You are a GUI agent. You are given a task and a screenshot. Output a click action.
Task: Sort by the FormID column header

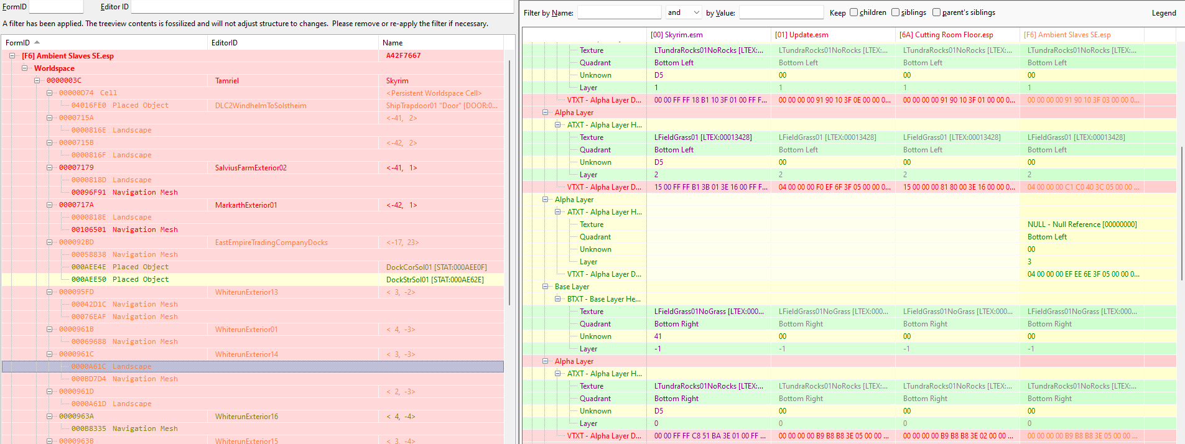click(105, 42)
